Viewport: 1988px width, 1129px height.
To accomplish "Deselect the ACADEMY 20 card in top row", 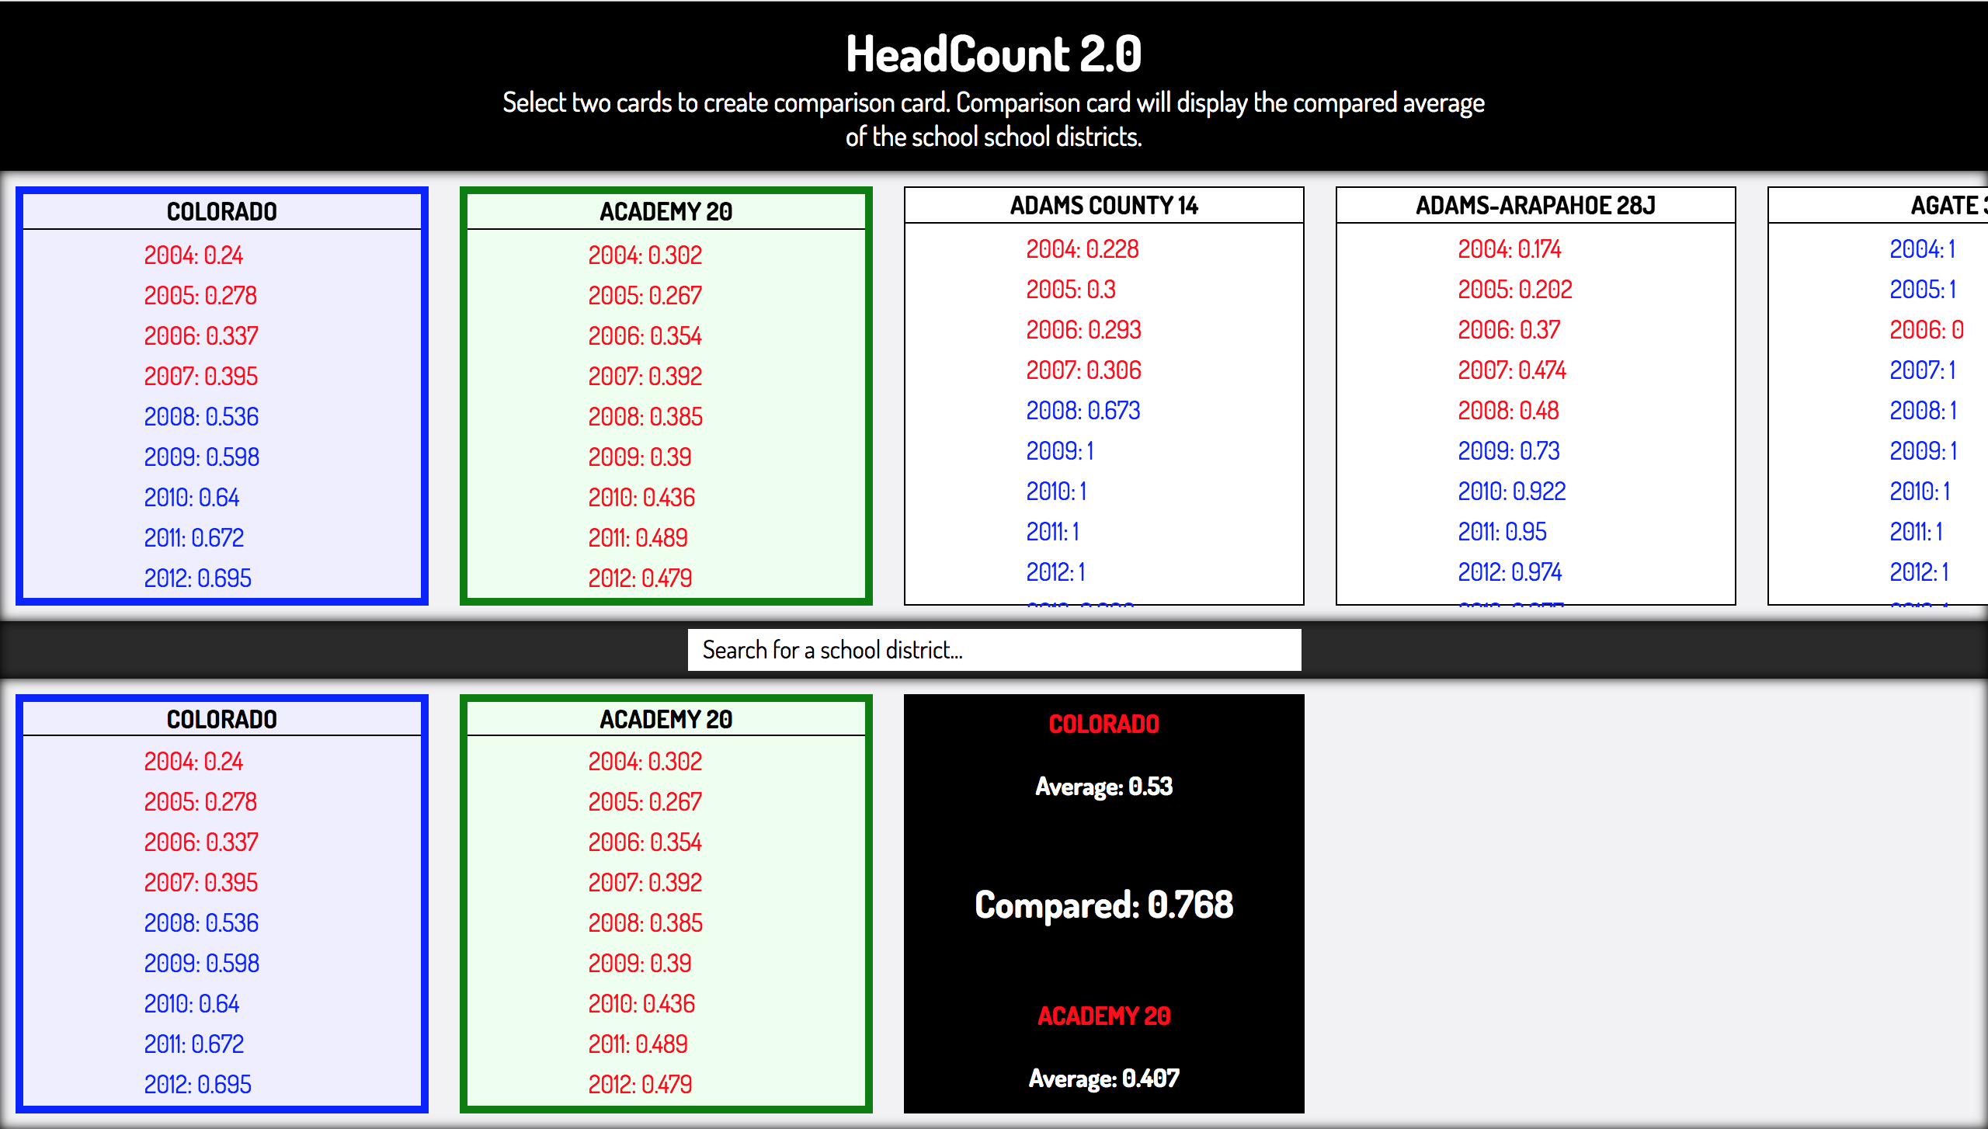I will click(666, 396).
